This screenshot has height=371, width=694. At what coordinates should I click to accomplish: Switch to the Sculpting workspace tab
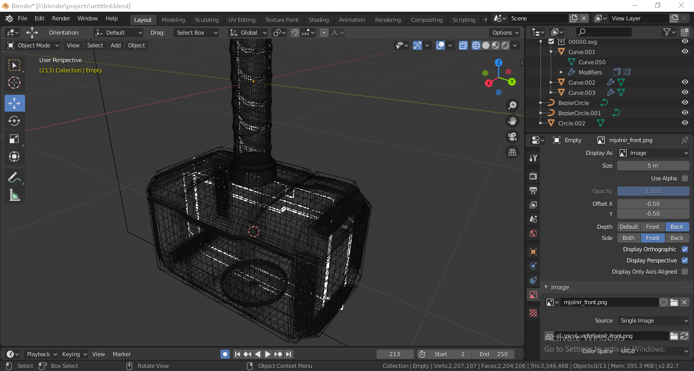[x=207, y=20]
